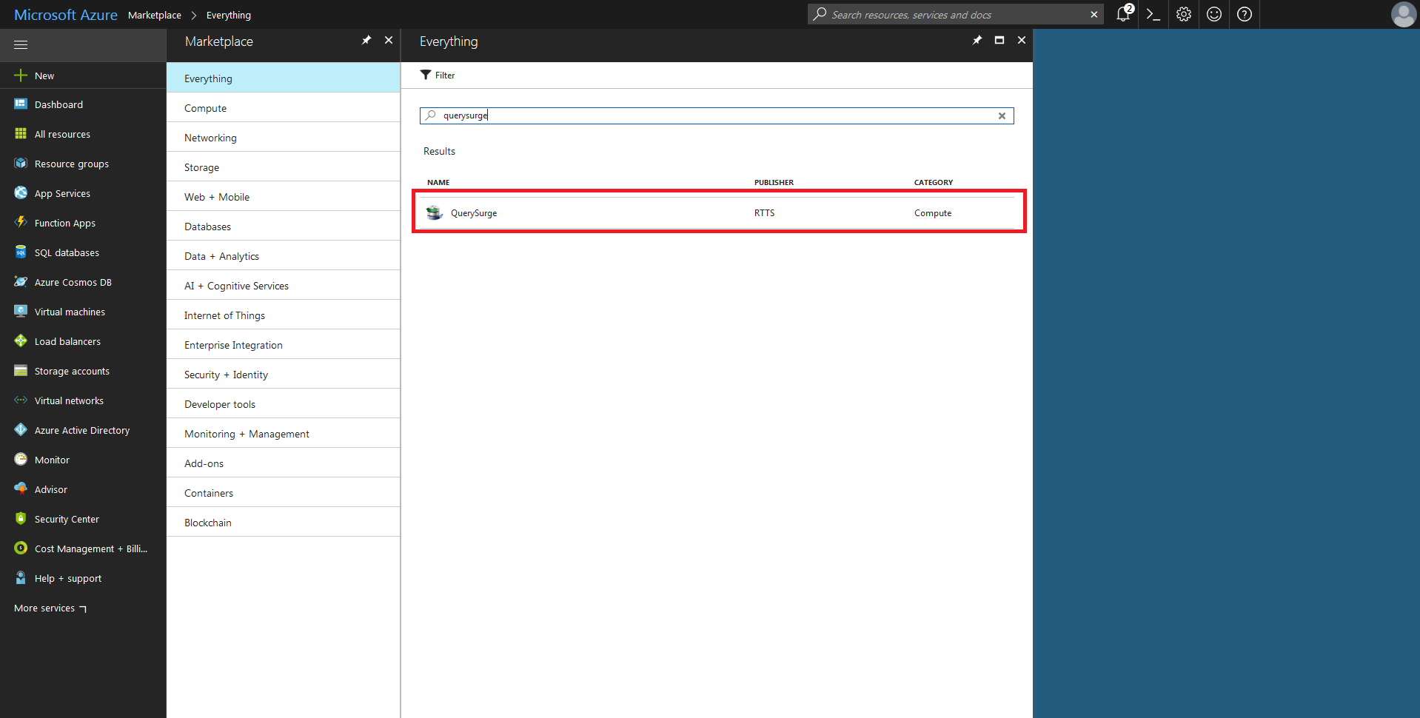The height and width of the screenshot is (718, 1420).
Task: Select Data + Analytics category
Action: tap(284, 255)
